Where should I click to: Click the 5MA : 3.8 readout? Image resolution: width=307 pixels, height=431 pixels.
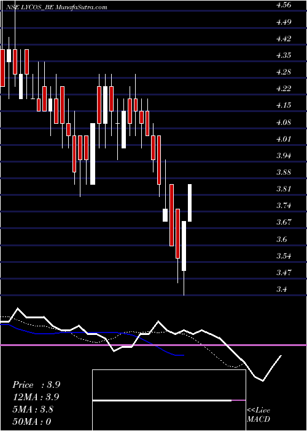[33, 409]
